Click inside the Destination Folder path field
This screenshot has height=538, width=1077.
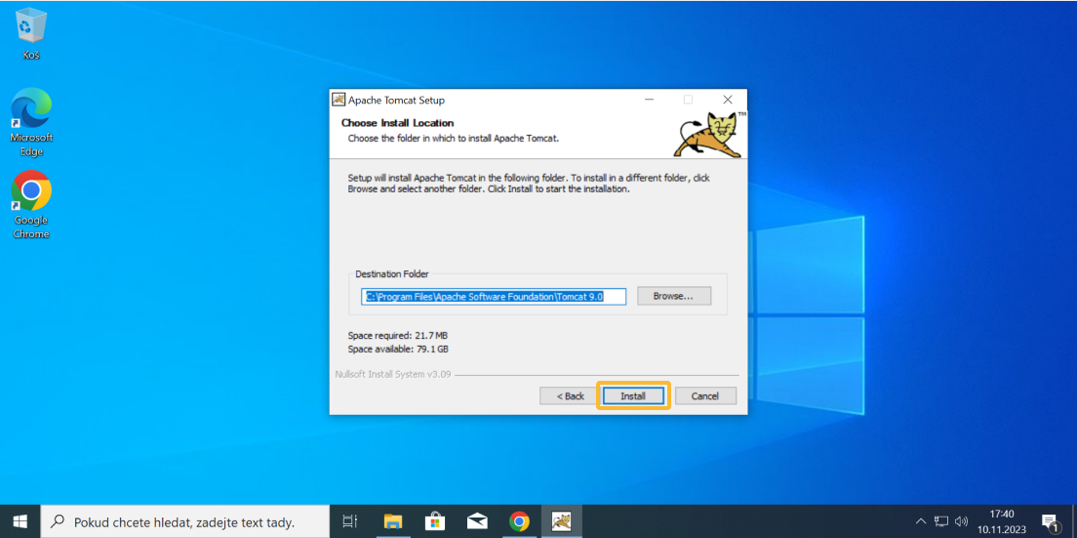[x=494, y=296]
